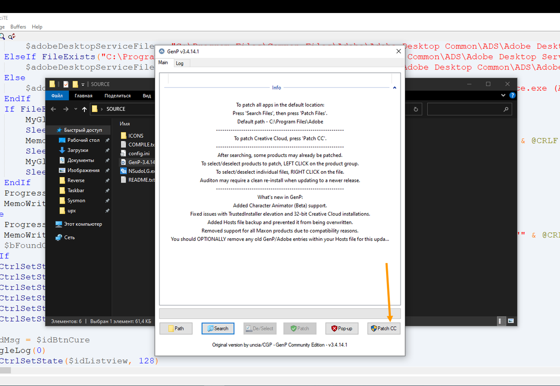Open recent locations dropdown in Explorer
The image size is (560, 386).
click(76, 109)
